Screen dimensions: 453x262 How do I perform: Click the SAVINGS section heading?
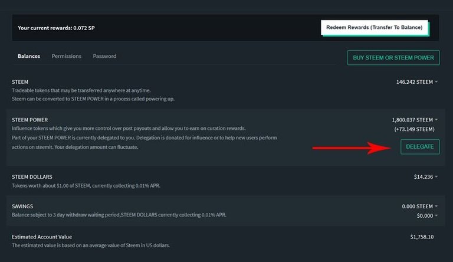(22, 206)
